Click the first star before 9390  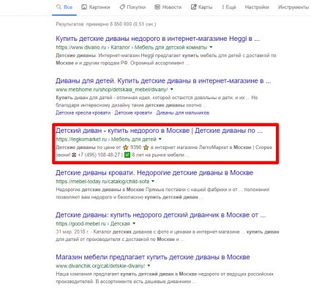(x=126, y=147)
